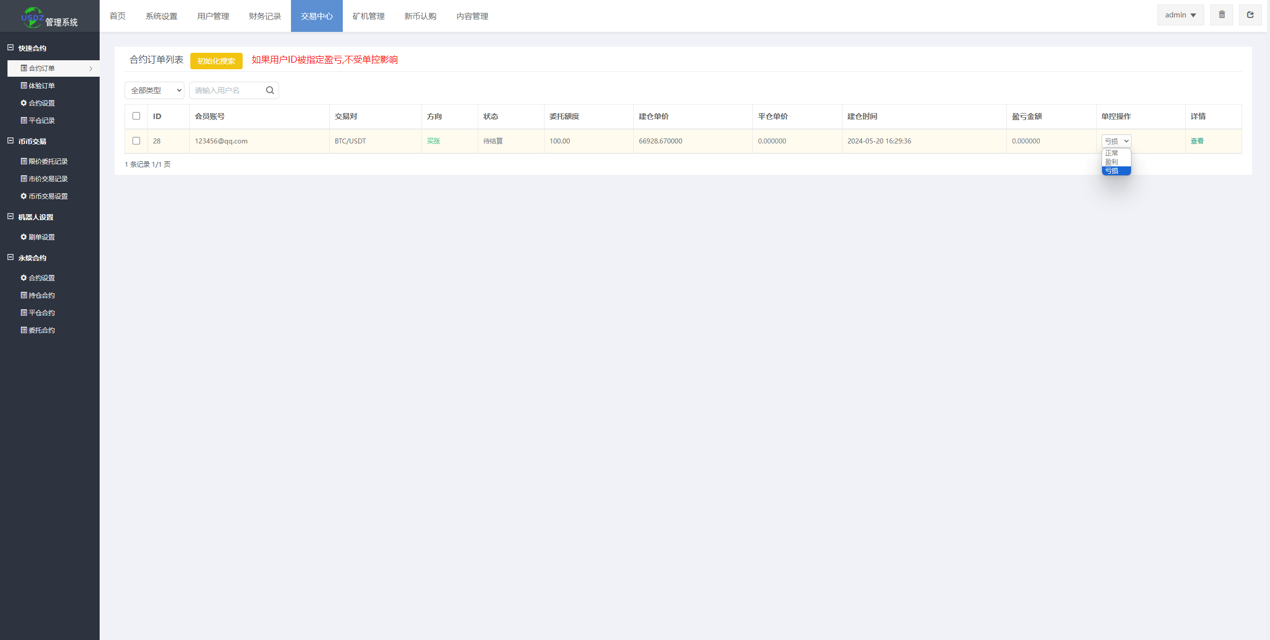1270x640 pixels.
Task: Collapse the 快速合约 sidebar section
Action: coord(10,48)
